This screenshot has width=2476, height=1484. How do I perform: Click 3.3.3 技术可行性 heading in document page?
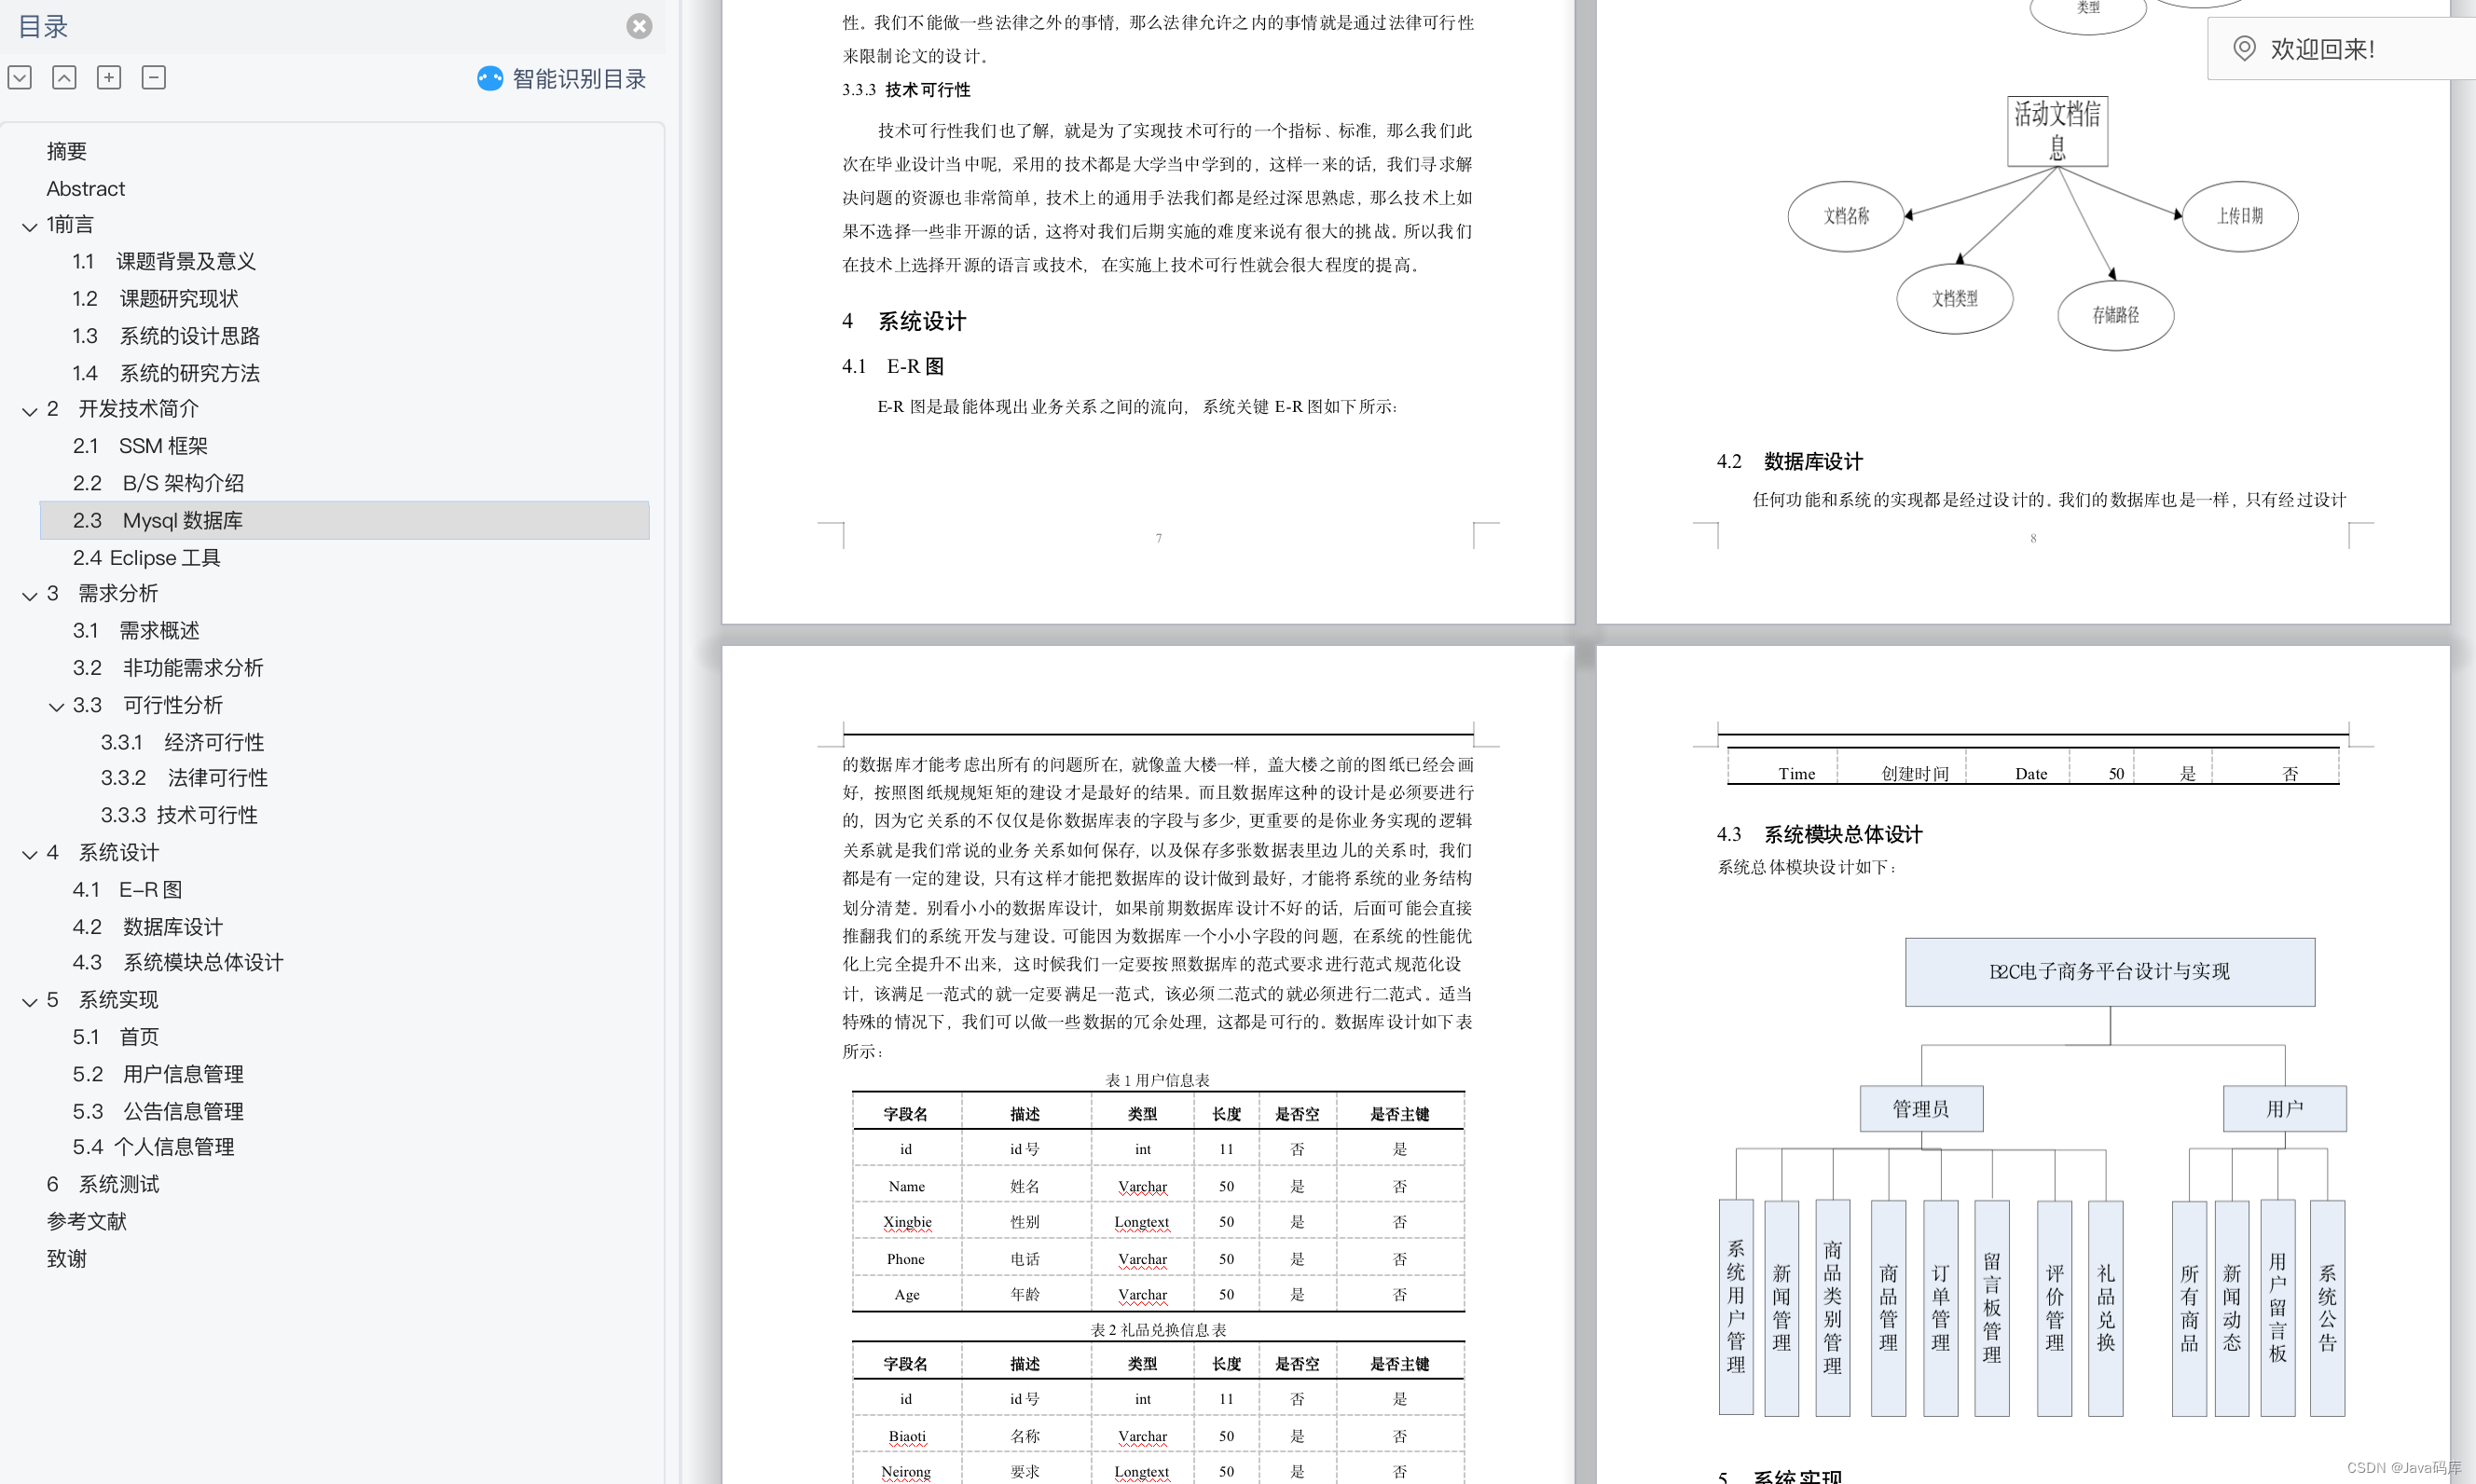pos(906,90)
